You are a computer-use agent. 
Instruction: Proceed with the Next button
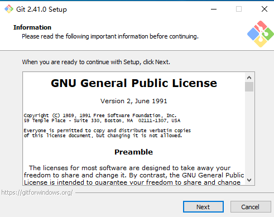click(x=203, y=207)
